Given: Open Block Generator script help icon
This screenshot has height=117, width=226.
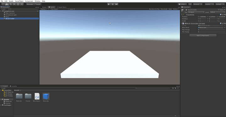Looking at the screenshot, I should point(221,23).
